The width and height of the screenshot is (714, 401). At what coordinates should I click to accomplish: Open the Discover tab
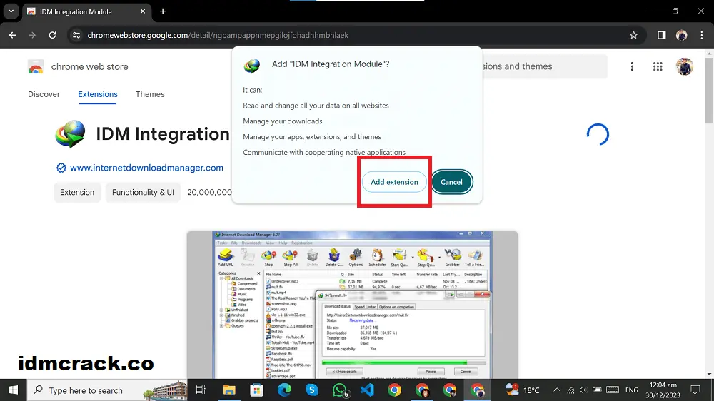click(x=44, y=94)
